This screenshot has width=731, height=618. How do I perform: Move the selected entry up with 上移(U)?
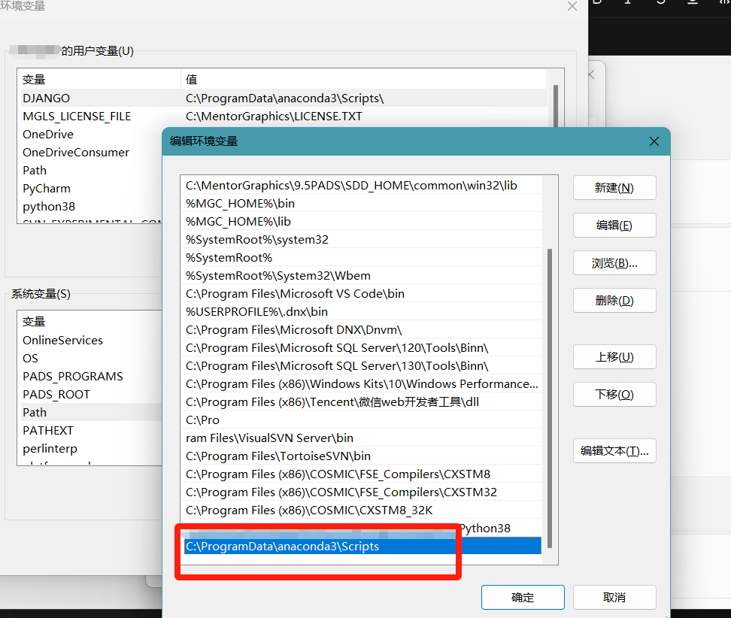(x=614, y=356)
